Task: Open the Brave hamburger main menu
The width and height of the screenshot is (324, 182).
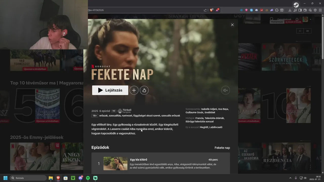Action: pos(320,10)
